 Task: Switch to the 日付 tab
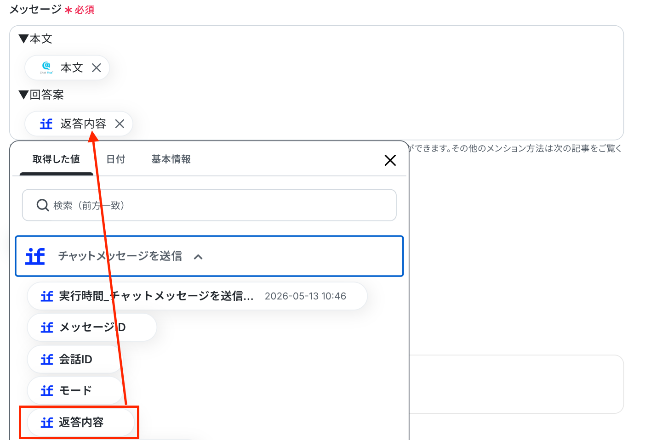pos(116,159)
